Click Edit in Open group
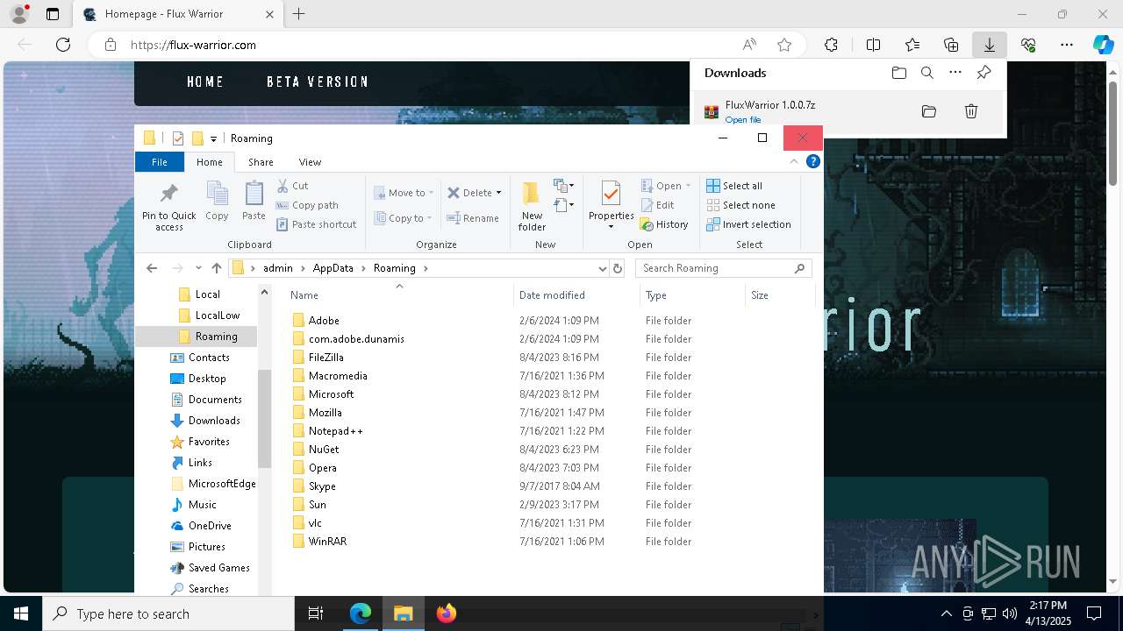The height and width of the screenshot is (631, 1123). 657,205
